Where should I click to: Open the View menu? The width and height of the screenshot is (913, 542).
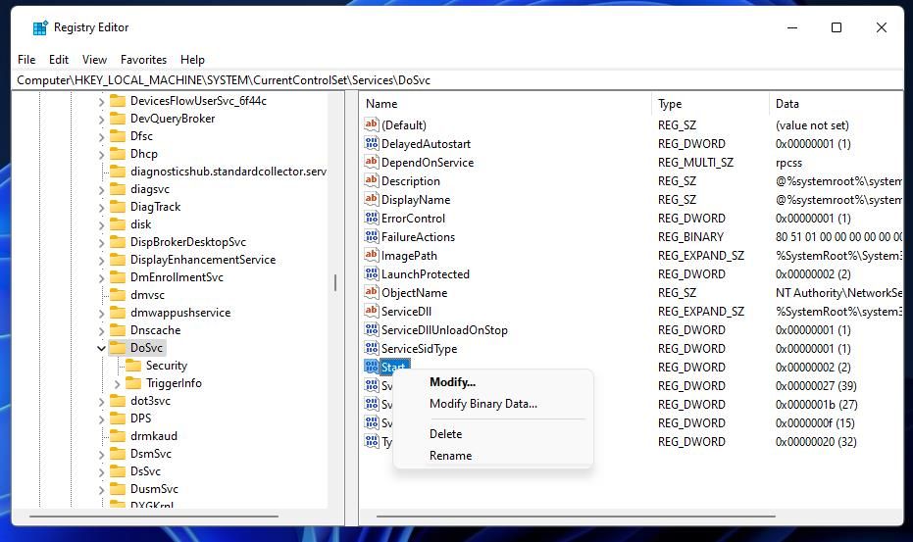tap(94, 60)
